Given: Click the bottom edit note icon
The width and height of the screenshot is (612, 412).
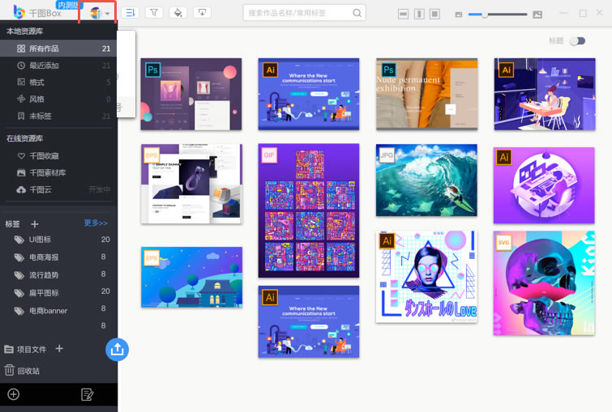Looking at the screenshot, I should pos(87,394).
